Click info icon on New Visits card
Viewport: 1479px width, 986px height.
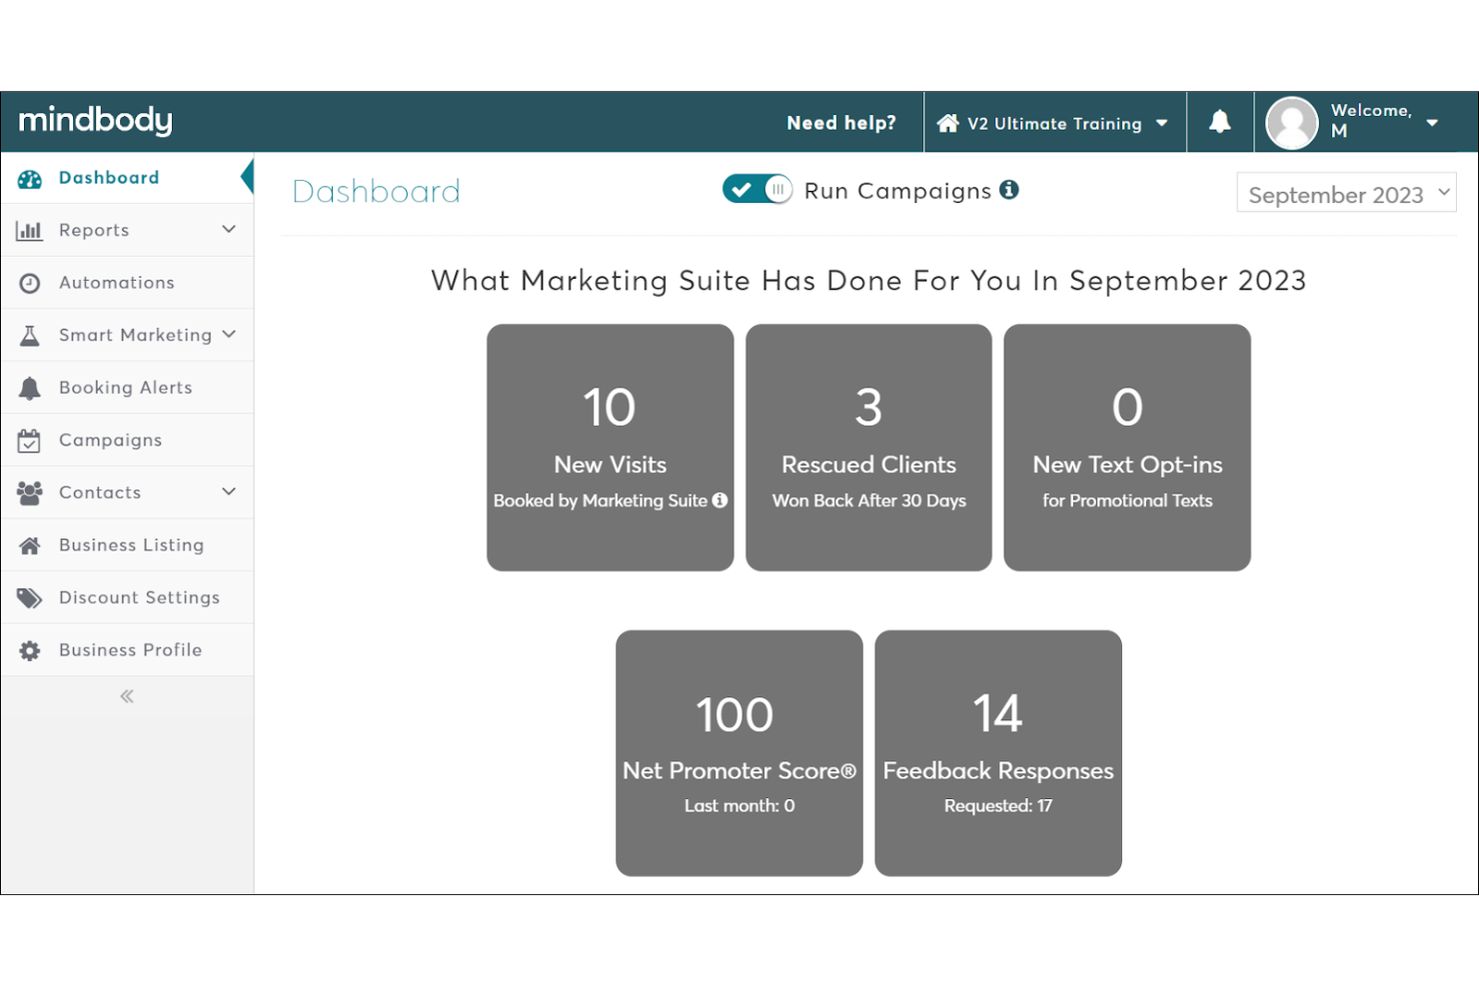720,500
